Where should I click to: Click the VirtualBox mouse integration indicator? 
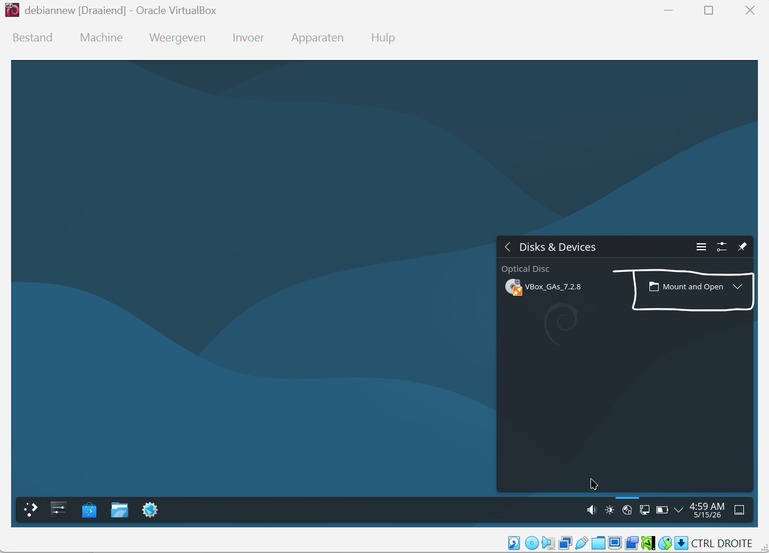(x=665, y=543)
